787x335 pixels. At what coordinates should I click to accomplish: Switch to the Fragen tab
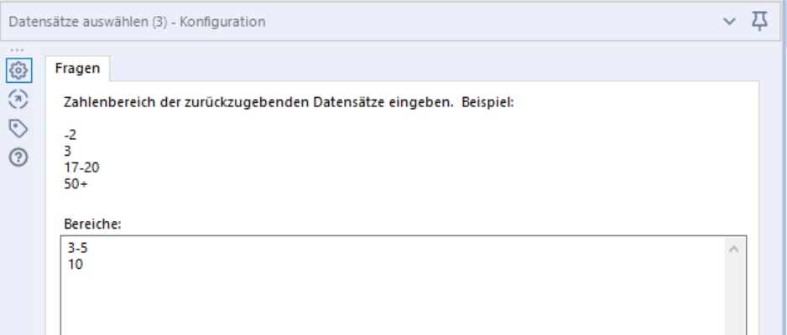(77, 70)
